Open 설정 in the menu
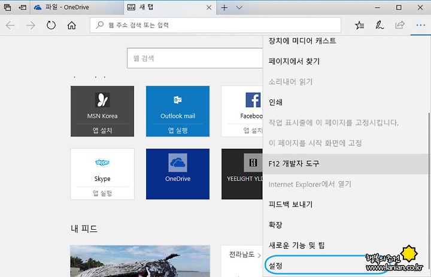The height and width of the screenshot is (277, 431). tap(345, 266)
